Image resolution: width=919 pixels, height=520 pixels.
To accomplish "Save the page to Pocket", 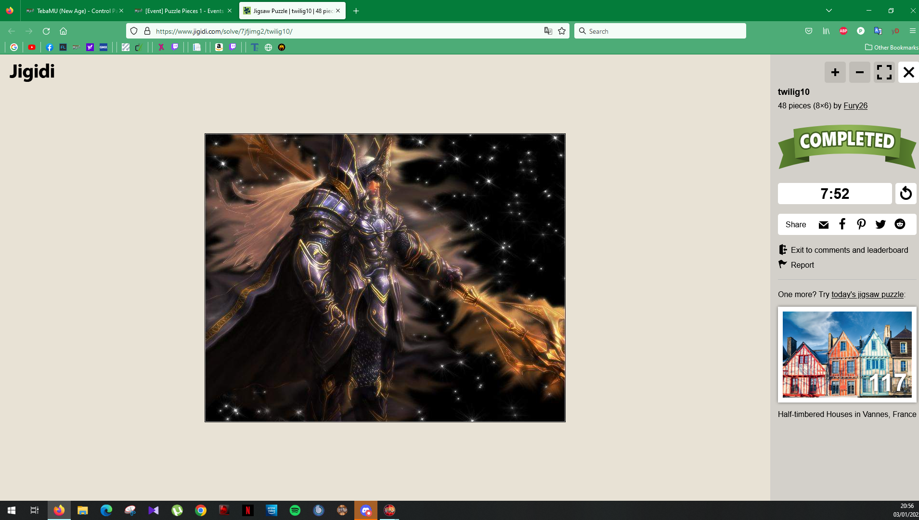I will coord(809,31).
